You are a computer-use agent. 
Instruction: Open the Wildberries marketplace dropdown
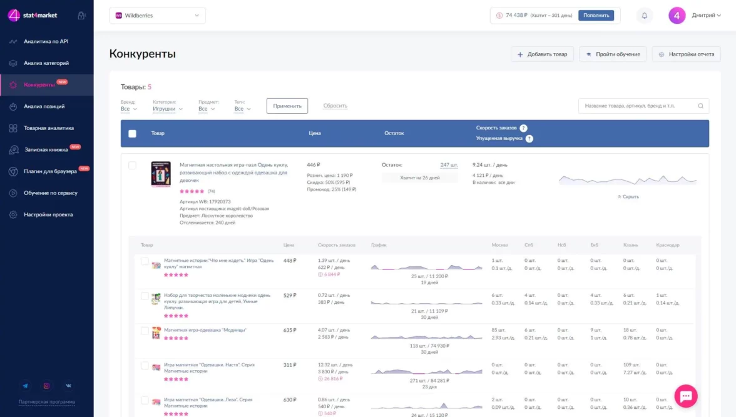(x=157, y=16)
